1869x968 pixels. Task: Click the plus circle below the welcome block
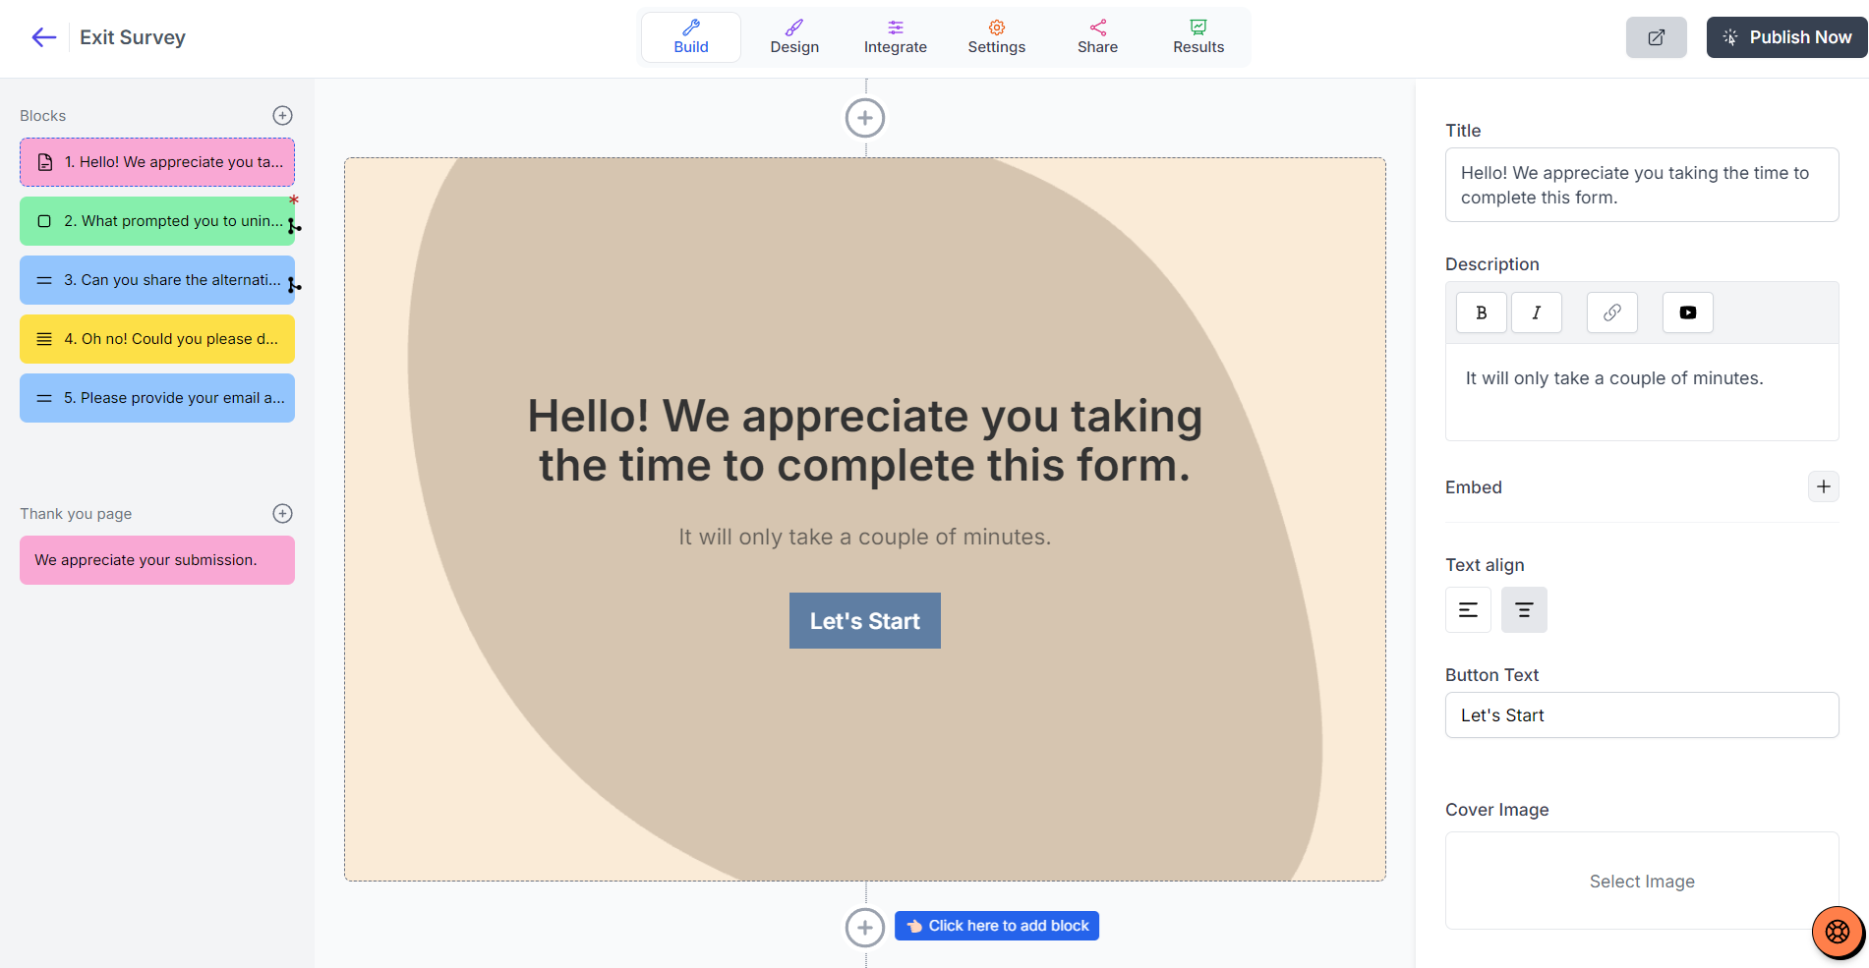click(865, 927)
